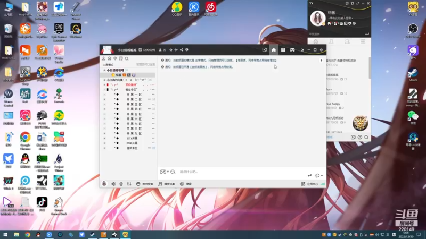
Task: Click the bookmark icon above the channel tree
Action: coord(121,58)
